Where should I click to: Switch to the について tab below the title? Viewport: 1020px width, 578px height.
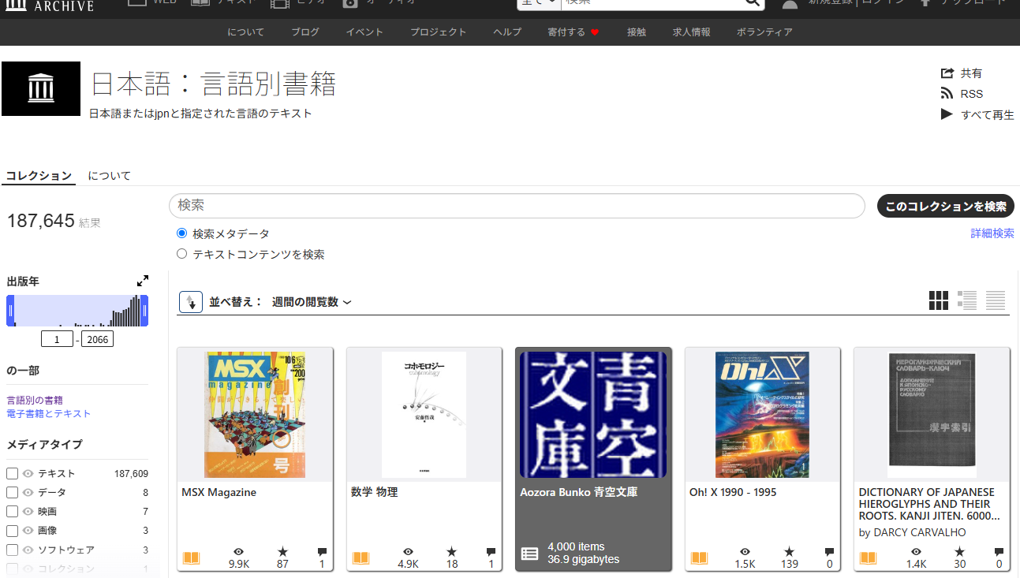pyautogui.click(x=110, y=176)
